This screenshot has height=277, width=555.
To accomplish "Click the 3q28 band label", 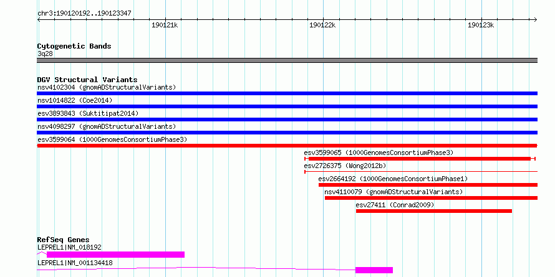I will coord(45,54).
